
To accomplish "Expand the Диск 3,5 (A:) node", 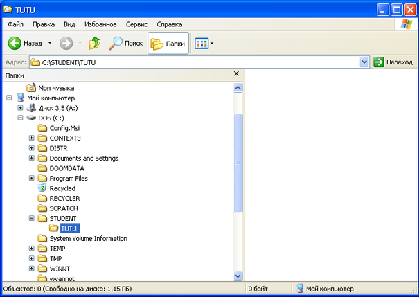I will [20, 108].
